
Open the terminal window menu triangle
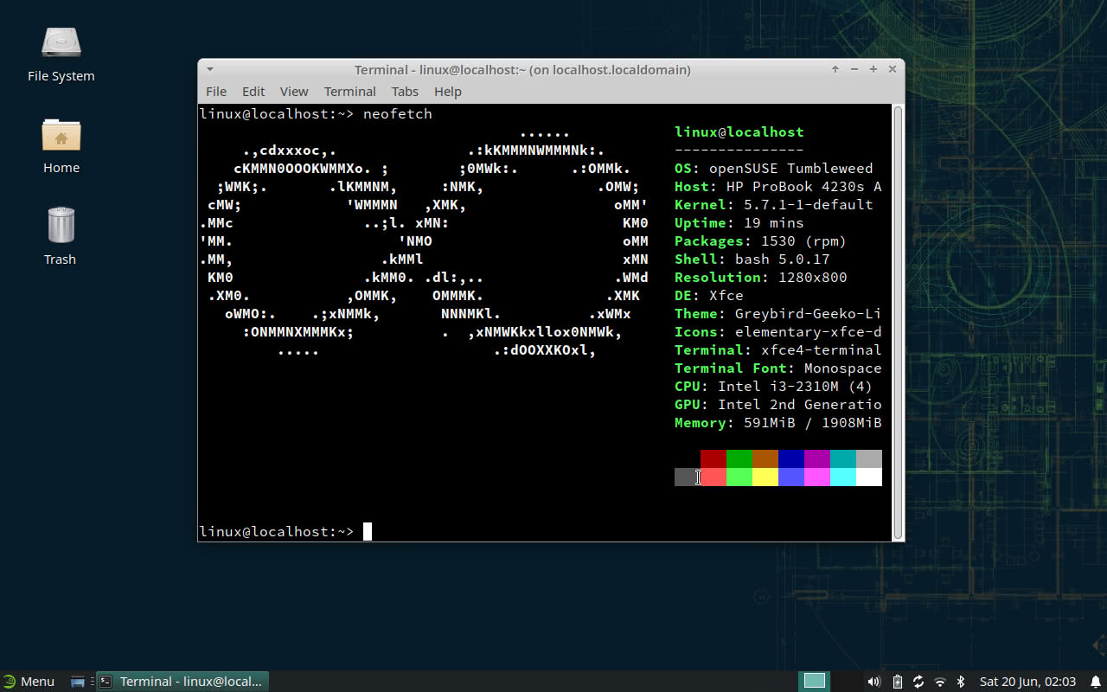click(x=209, y=69)
